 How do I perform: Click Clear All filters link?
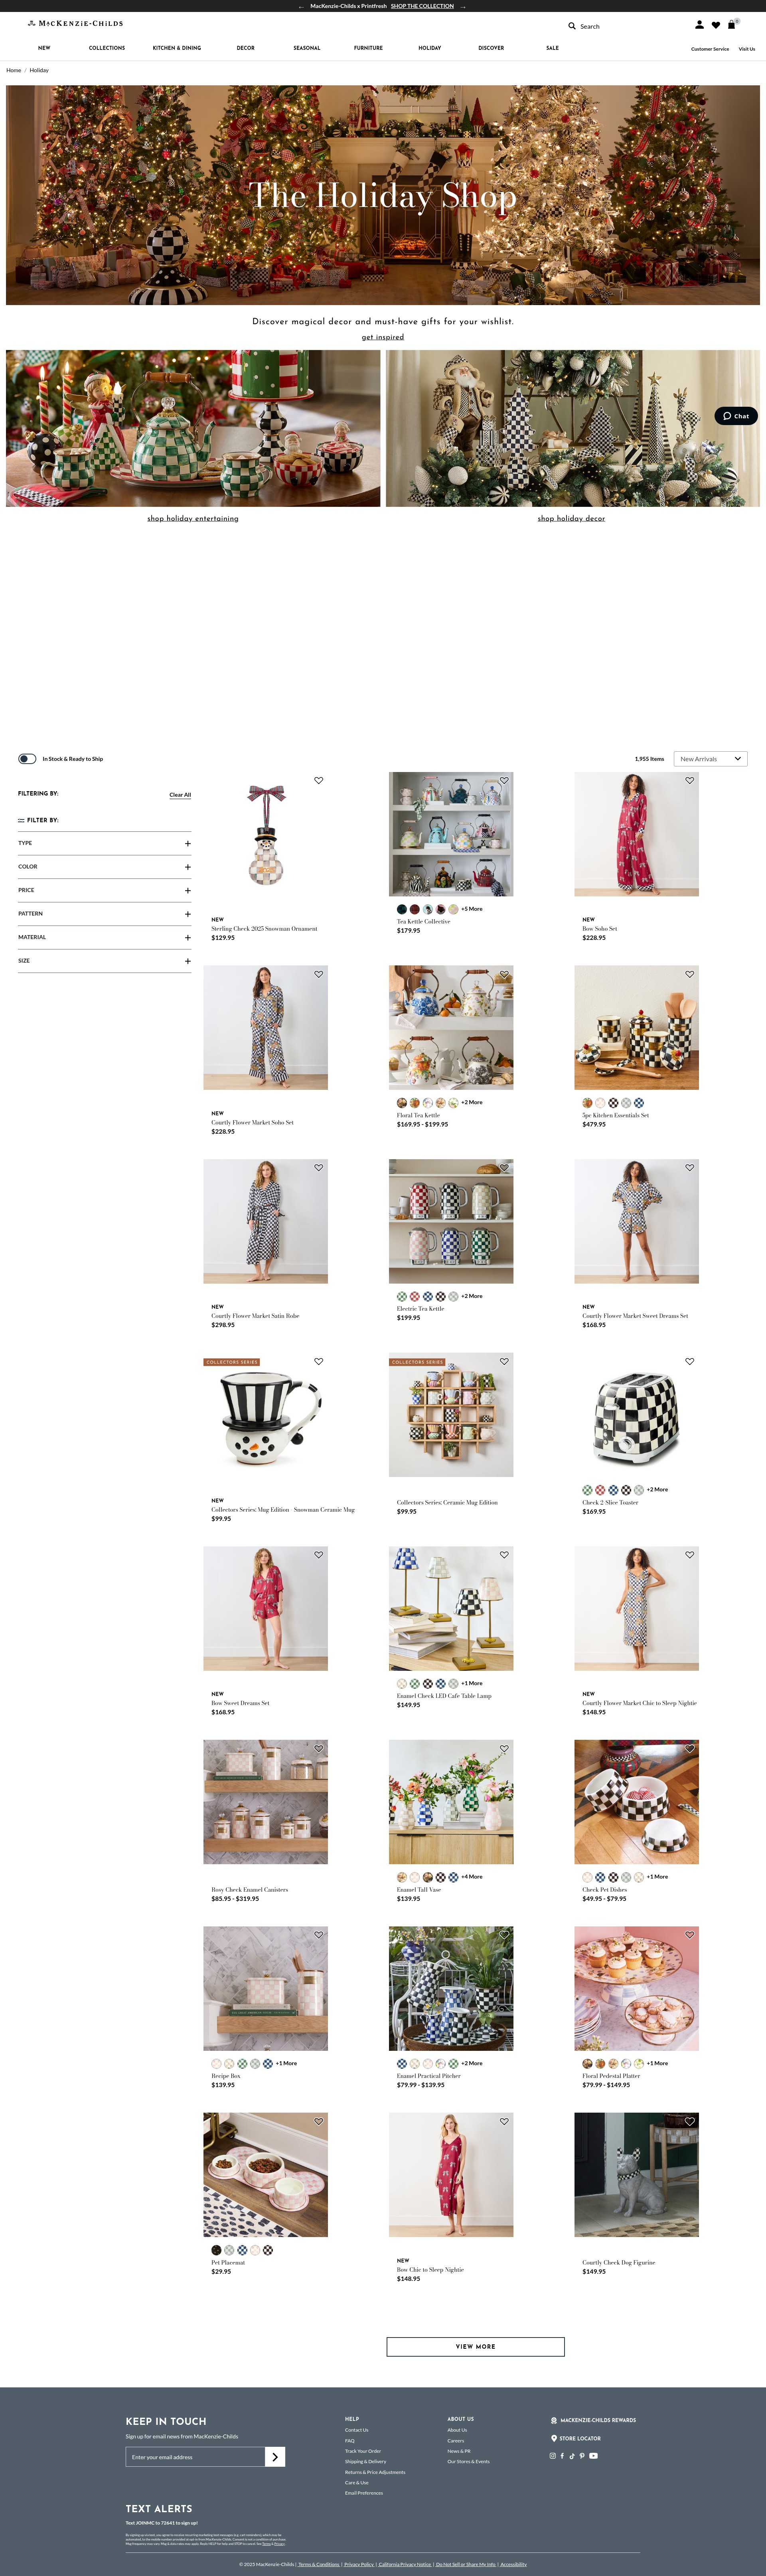click(x=180, y=795)
